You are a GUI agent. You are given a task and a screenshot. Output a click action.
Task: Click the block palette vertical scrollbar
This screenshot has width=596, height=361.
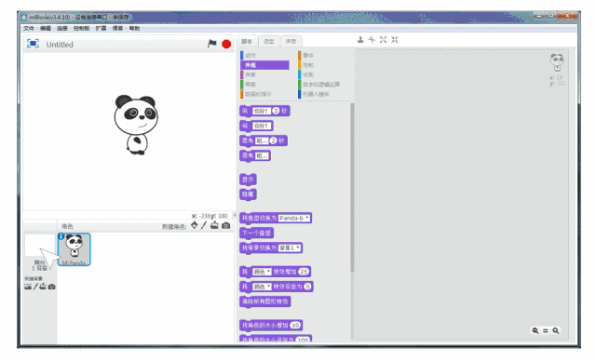pos(352,187)
